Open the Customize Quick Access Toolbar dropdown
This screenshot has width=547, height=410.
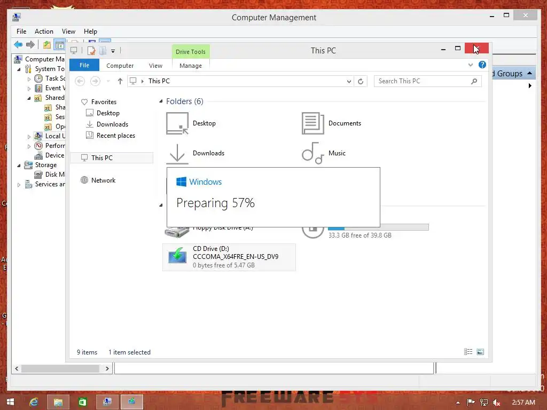[x=113, y=51]
